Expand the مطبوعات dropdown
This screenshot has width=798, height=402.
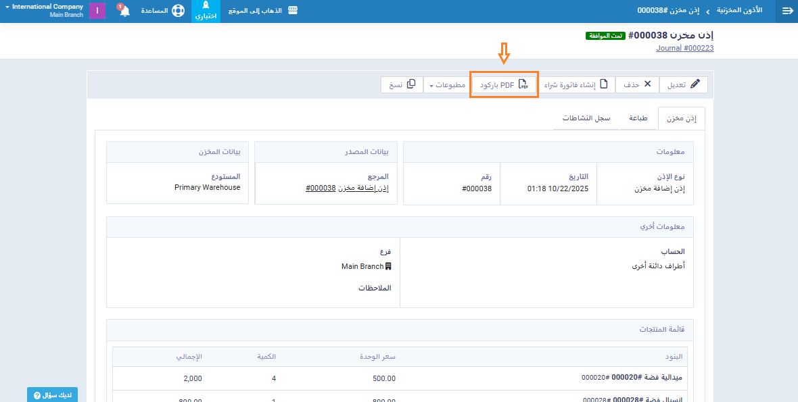(x=447, y=84)
